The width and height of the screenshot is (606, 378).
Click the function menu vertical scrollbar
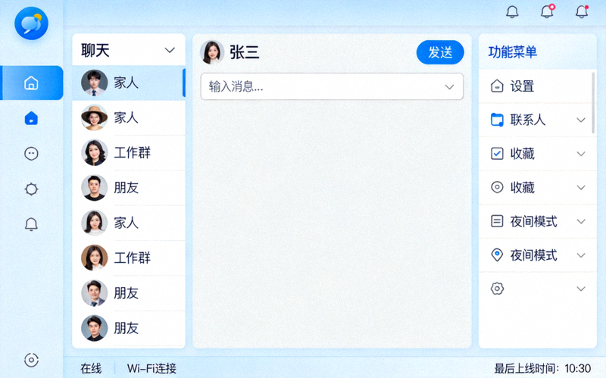593,103
